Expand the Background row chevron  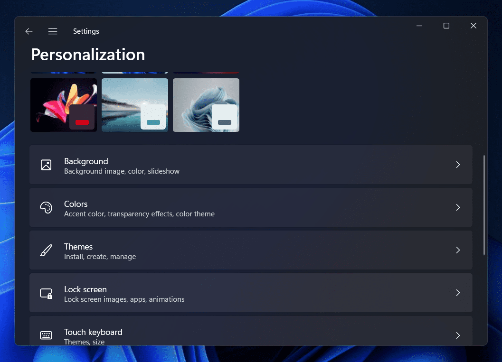click(x=458, y=165)
